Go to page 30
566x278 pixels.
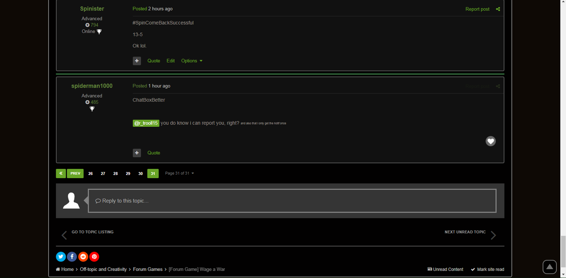141,174
